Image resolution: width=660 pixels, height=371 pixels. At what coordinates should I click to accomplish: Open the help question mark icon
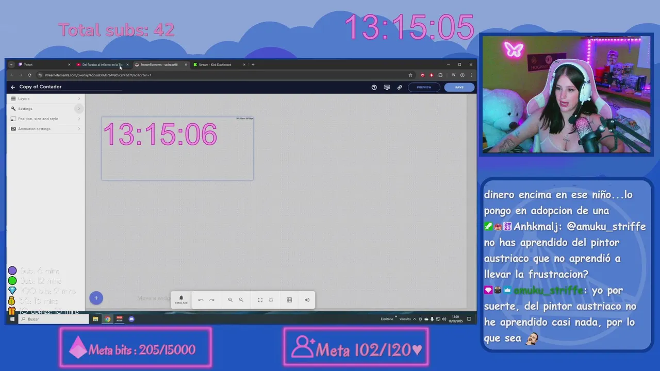(x=374, y=87)
